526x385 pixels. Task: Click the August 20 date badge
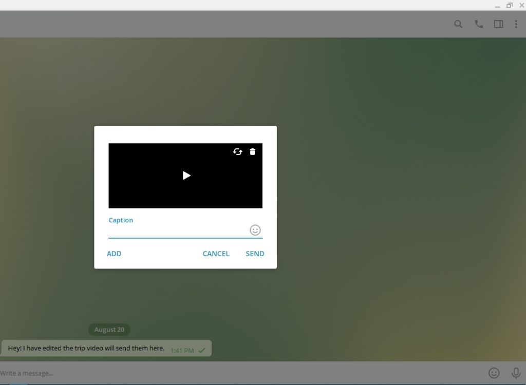[x=109, y=329]
